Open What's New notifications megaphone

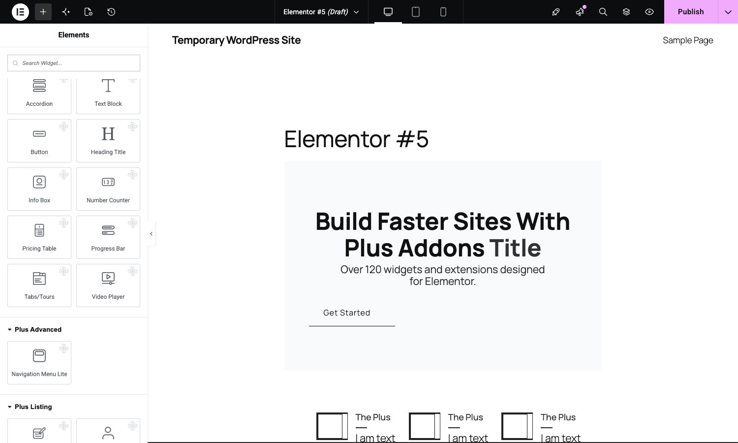(x=580, y=12)
